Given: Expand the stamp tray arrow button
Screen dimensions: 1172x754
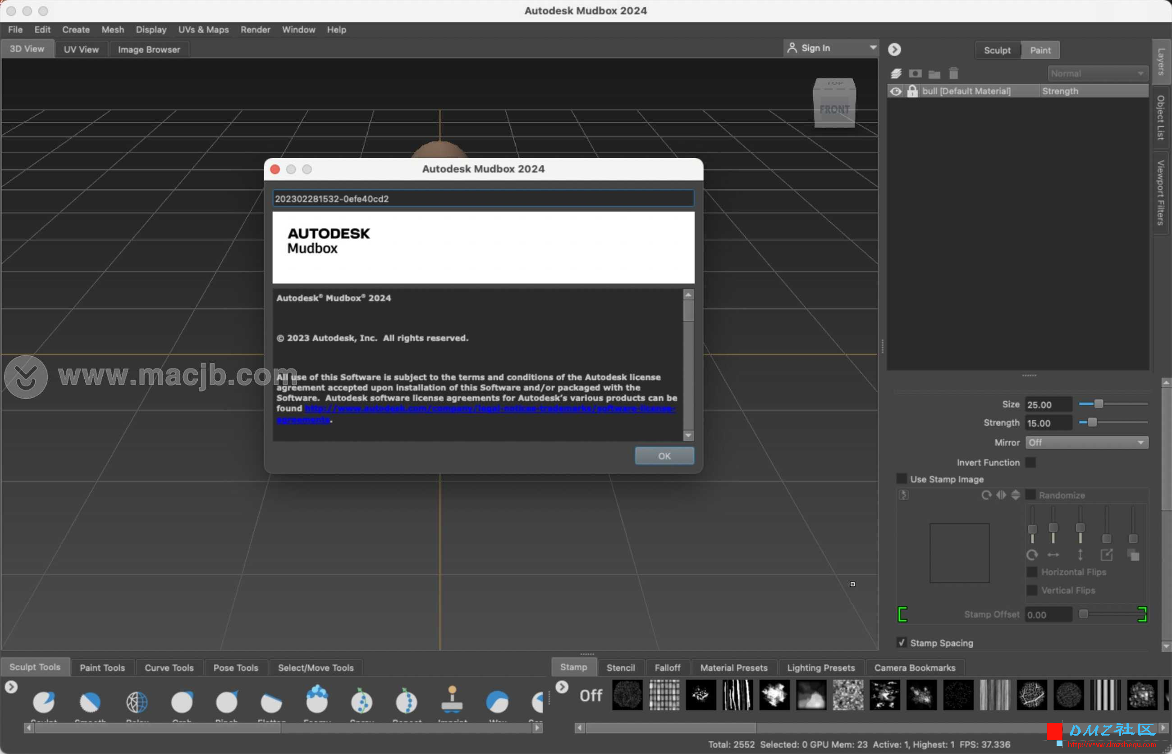Looking at the screenshot, I should 562,687.
